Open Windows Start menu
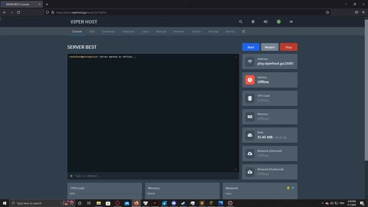Viewport: 368px width, 207px height. 5,203
